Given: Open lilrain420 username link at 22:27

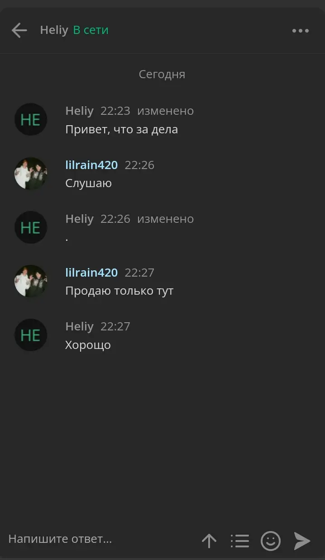Looking at the screenshot, I should tap(91, 273).
